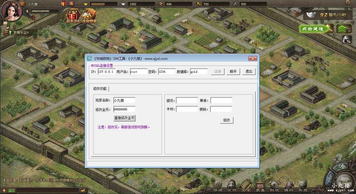Image resolution: width=356 pixels, height=194 pixels.
Task: Focus the 银币 input field
Action: pyautogui.click(x=187, y=100)
